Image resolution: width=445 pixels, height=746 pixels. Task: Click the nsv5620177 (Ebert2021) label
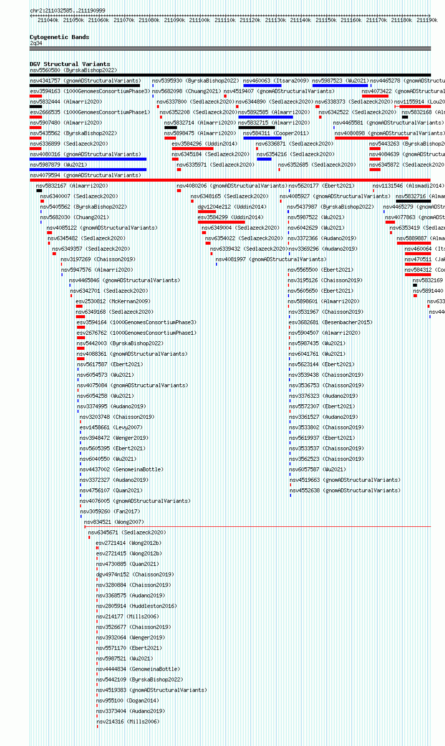point(321,186)
